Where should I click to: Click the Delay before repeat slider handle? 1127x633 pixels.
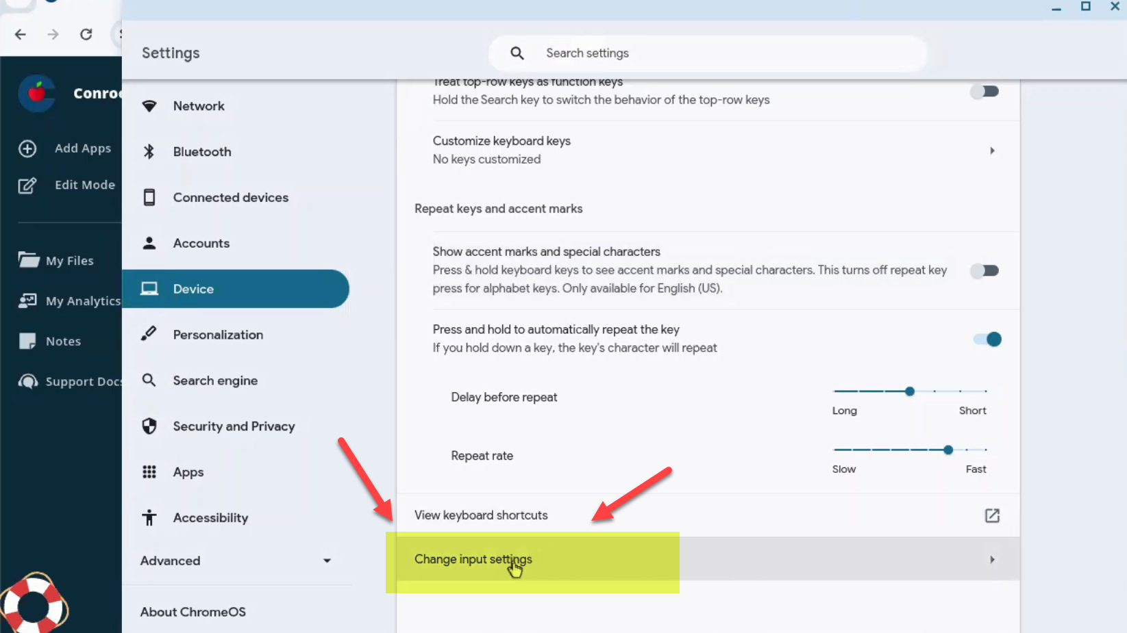pyautogui.click(x=910, y=391)
